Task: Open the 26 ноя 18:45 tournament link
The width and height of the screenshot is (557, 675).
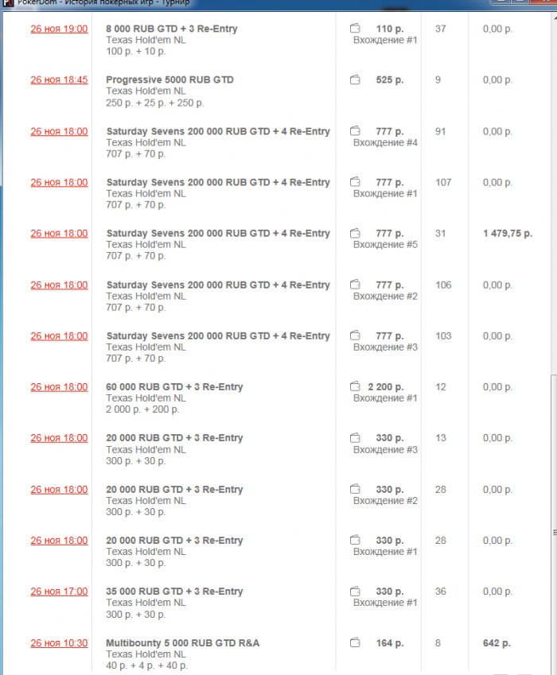Action: [59, 80]
